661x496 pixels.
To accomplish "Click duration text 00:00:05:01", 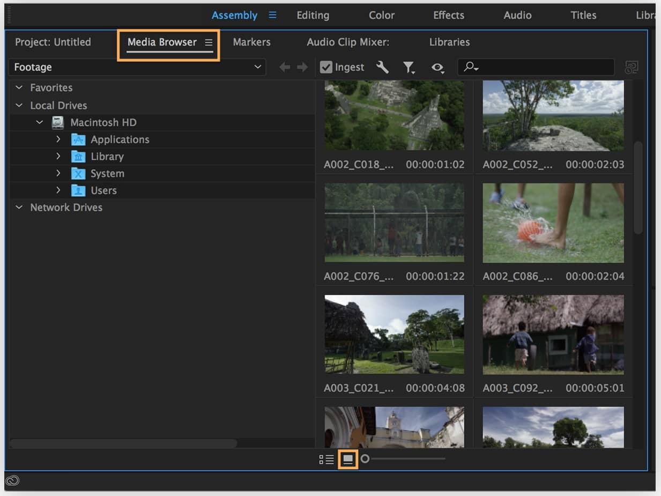I will [x=595, y=388].
